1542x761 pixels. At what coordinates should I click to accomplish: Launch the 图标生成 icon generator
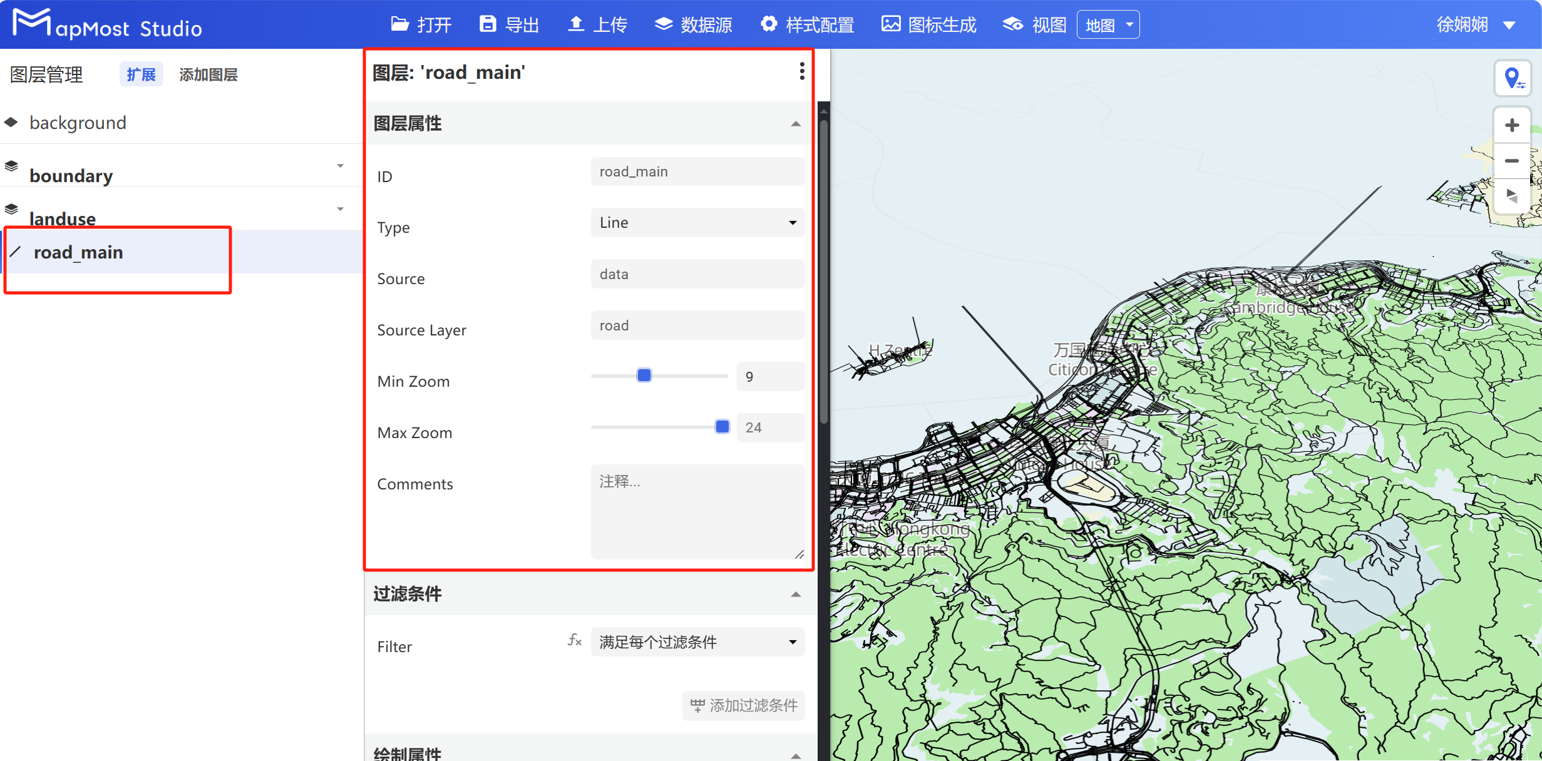click(928, 24)
